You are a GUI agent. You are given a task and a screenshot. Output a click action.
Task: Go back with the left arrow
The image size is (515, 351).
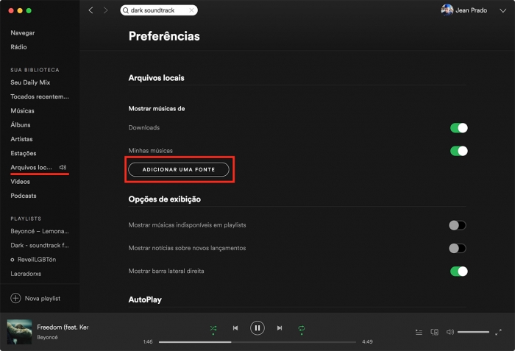click(91, 10)
